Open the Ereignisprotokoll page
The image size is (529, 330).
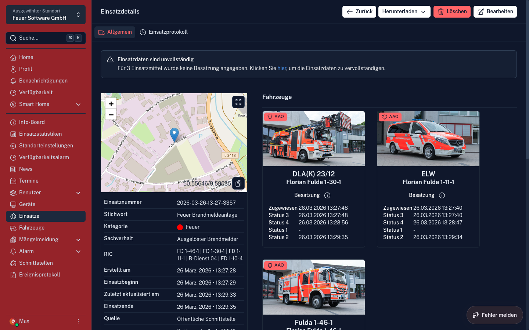(46, 275)
